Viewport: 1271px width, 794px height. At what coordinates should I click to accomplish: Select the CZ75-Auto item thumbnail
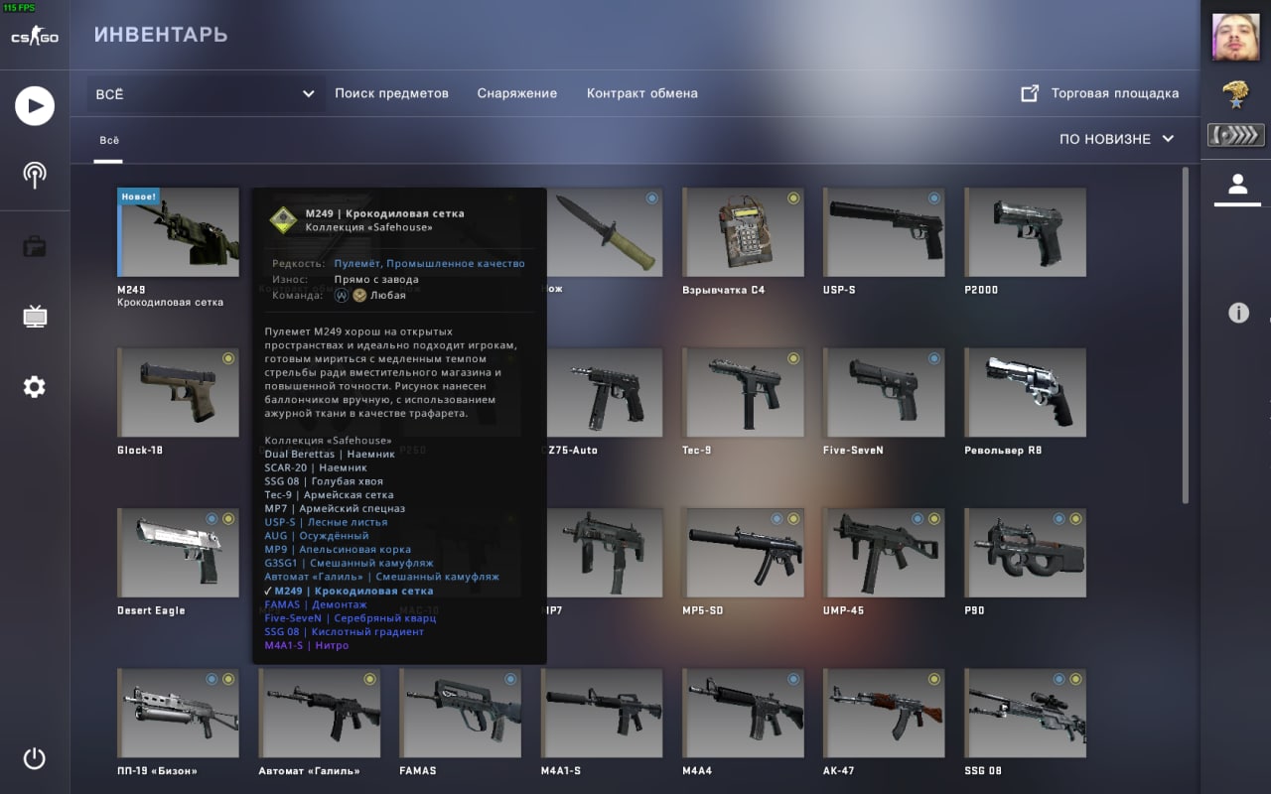point(605,392)
